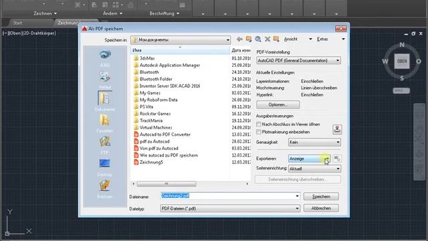Click the Дата изменения date column header
The image size is (428, 241).
(241, 50)
